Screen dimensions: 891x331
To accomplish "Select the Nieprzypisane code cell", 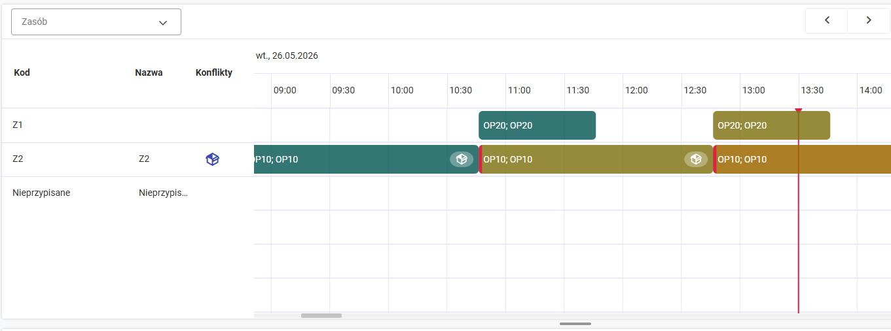I will (41, 193).
